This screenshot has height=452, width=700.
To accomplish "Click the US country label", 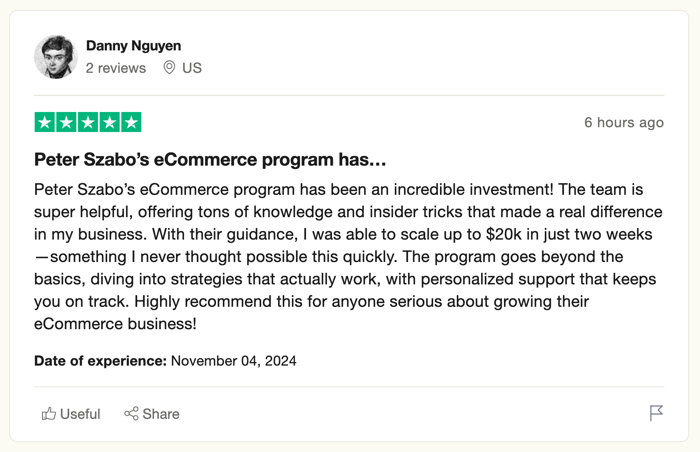I will (192, 68).
